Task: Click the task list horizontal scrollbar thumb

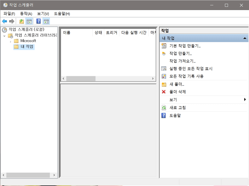Action: [81, 79]
